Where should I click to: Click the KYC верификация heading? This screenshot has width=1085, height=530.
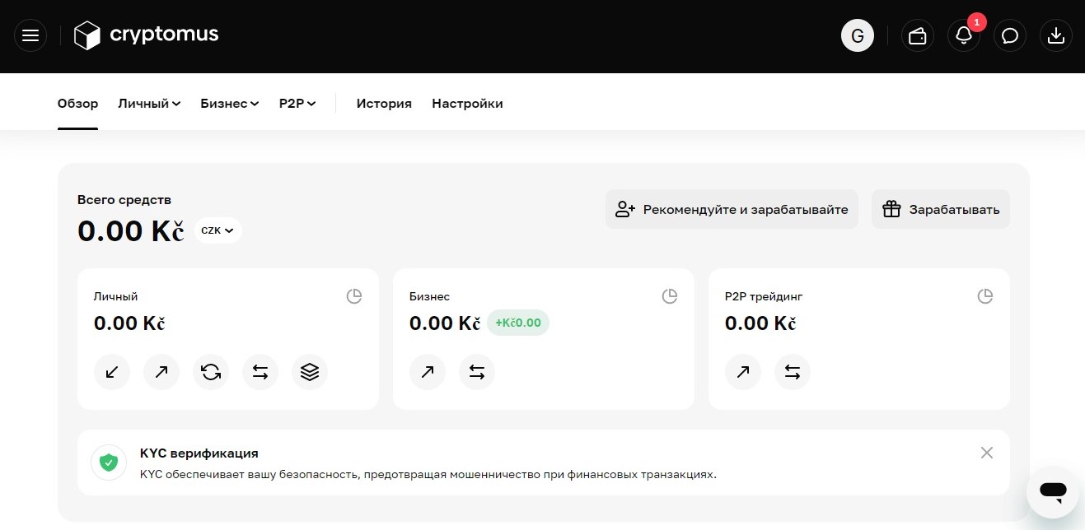point(199,453)
